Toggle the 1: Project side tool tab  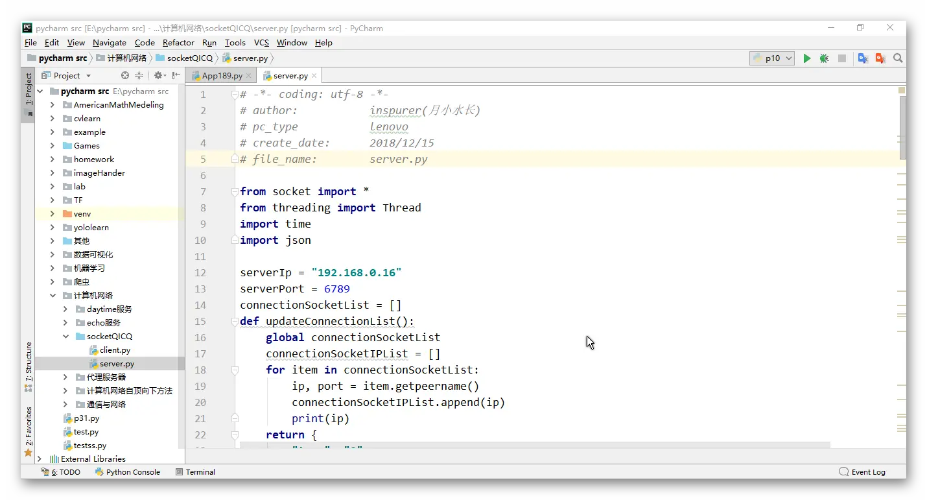click(28, 95)
